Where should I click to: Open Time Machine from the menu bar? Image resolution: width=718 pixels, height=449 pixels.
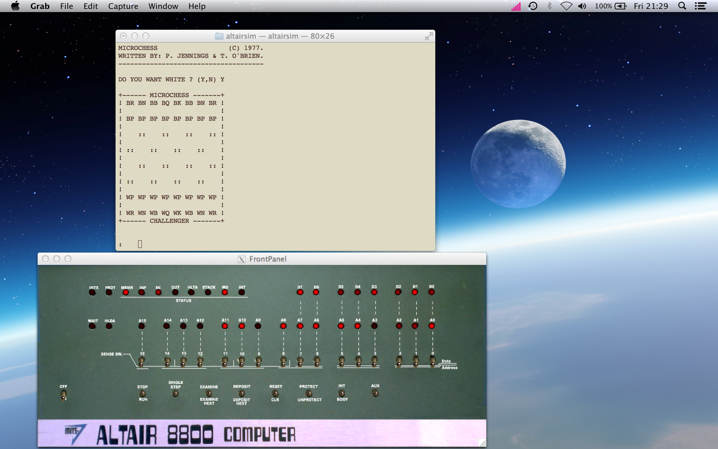point(533,6)
